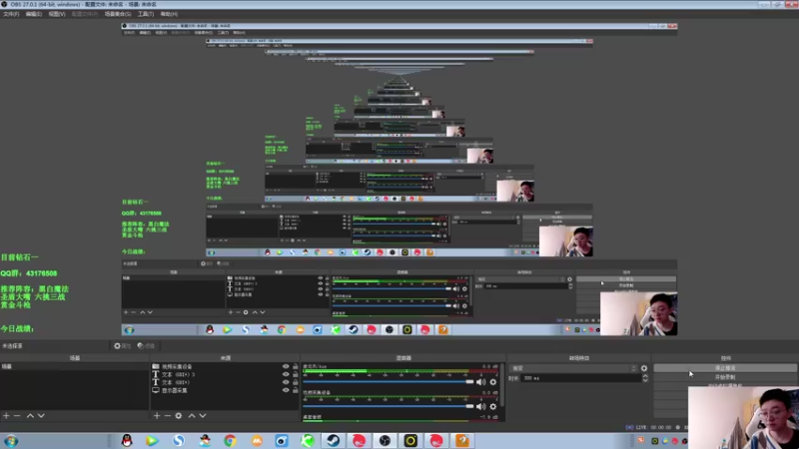The image size is (799, 449).
Task: Open green play-arrow video app on taskbar
Action: point(152,440)
